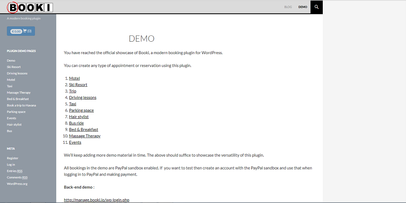Click the BOOKI logo

[x=30, y=7]
